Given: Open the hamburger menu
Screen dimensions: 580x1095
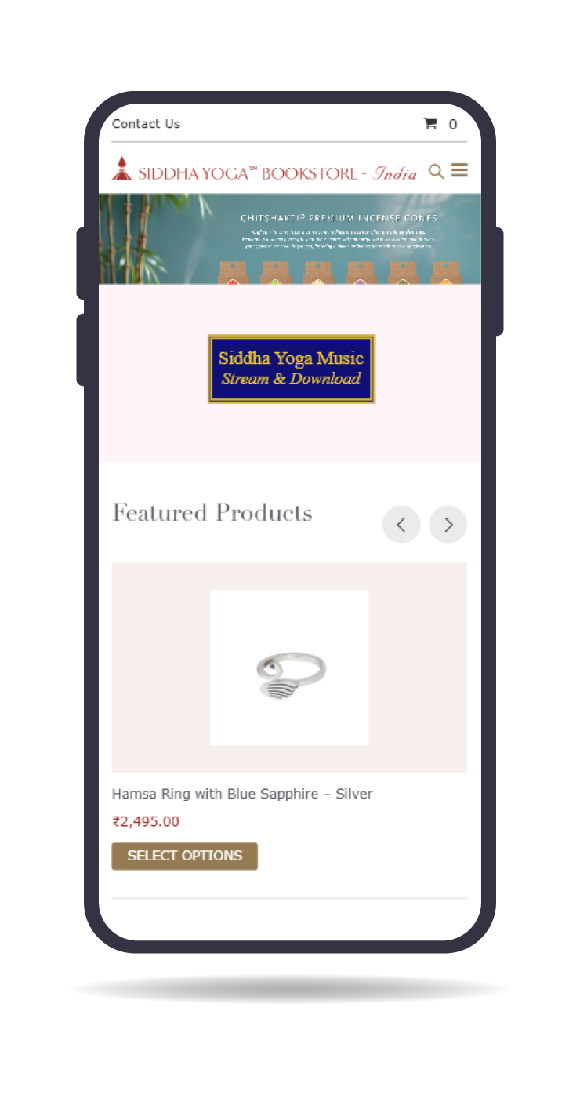Looking at the screenshot, I should [x=459, y=170].
